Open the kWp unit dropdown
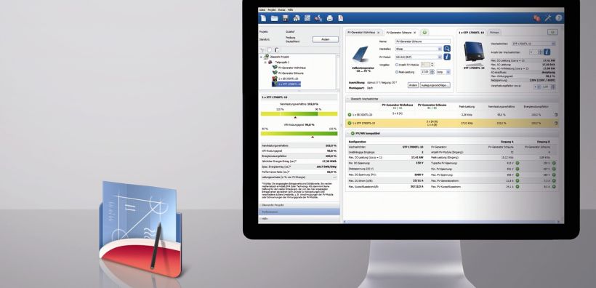The height and width of the screenshot is (288, 596). coord(448,72)
